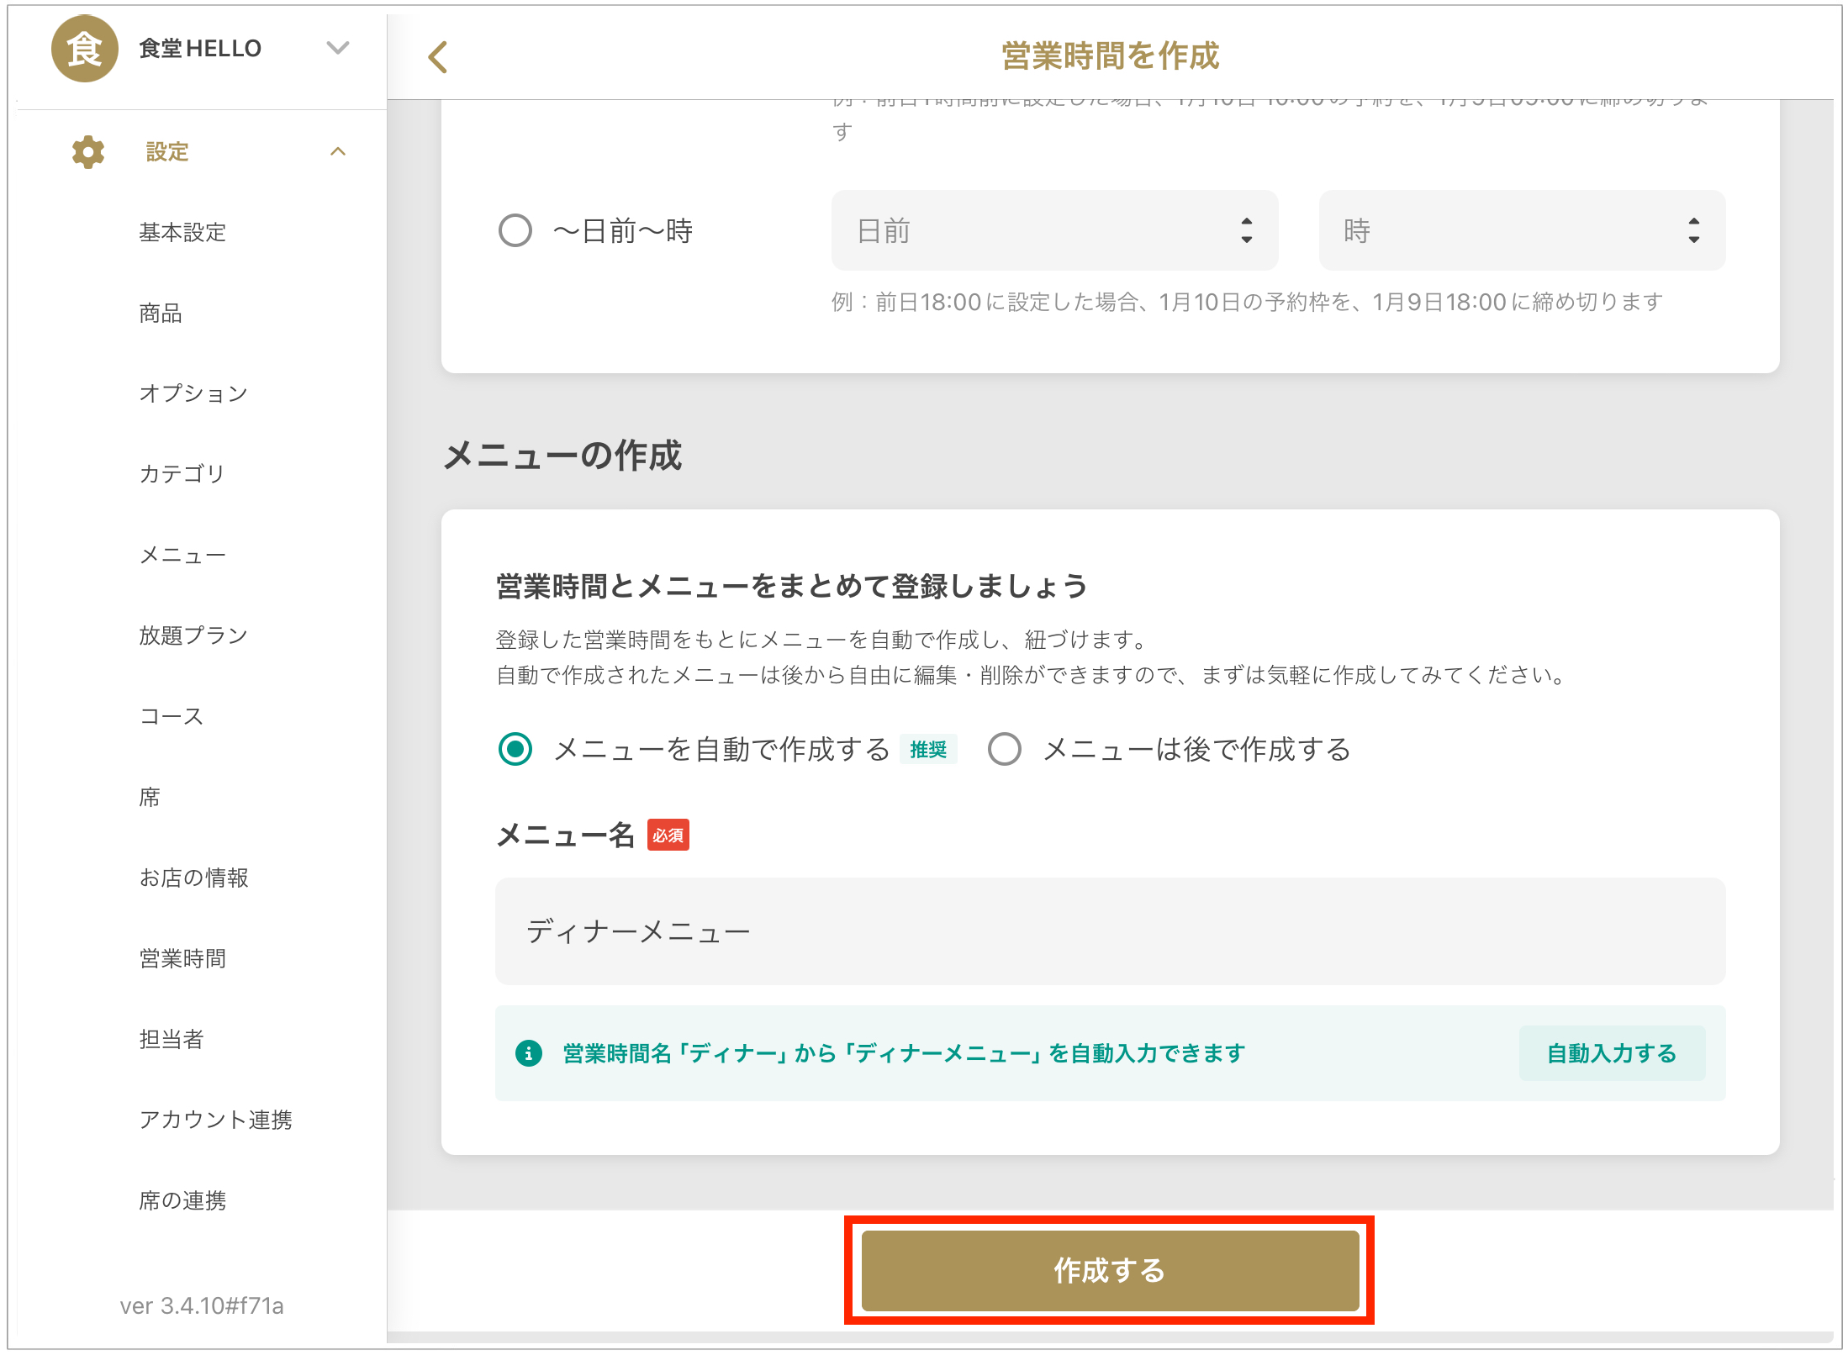This screenshot has width=1848, height=1355.
Task: Click the 推奨 recommended badge
Action: pyautogui.click(x=928, y=749)
